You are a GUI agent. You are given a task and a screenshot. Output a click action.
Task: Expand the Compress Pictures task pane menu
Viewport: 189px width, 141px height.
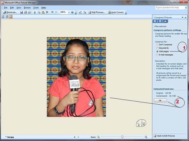(x=181, y=17)
